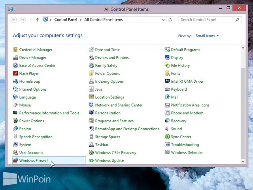Open the Windows Update icon
Viewport: 253px width, 190px height.
tap(91, 160)
